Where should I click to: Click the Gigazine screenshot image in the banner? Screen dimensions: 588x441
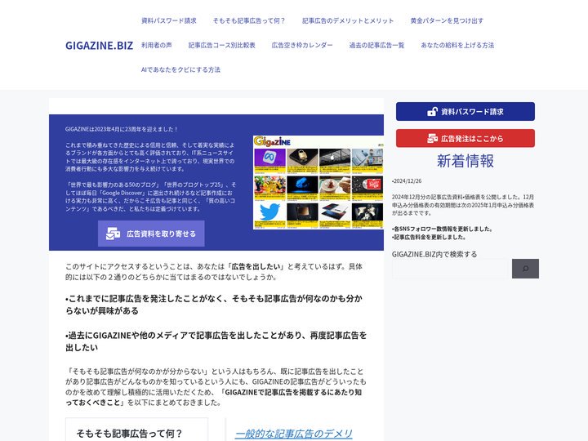(318, 182)
